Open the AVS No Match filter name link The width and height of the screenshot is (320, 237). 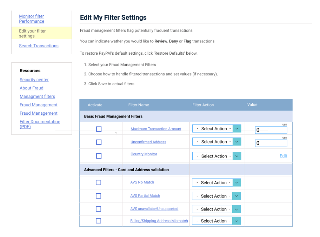point(142,182)
